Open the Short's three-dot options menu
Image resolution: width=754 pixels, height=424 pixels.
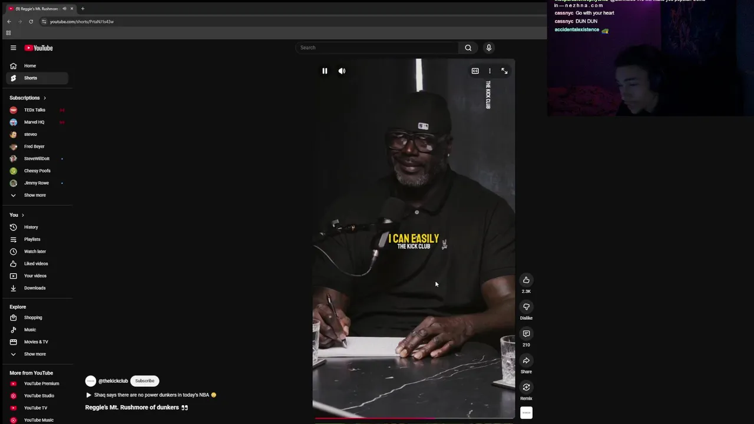point(490,71)
